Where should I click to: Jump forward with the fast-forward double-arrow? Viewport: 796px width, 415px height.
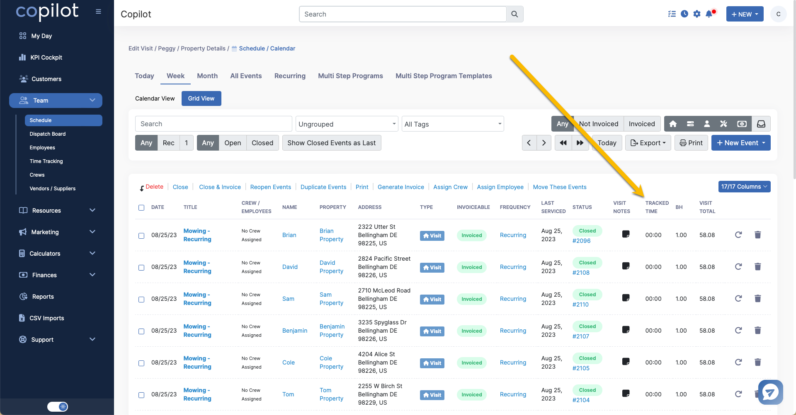pos(580,143)
